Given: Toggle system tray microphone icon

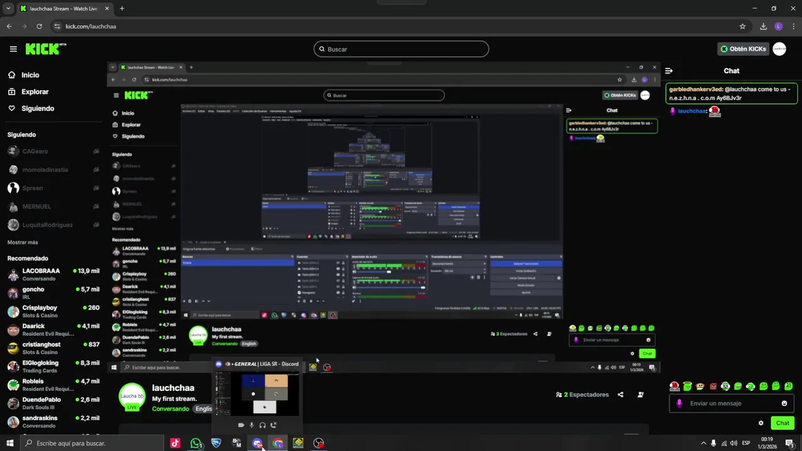Looking at the screenshot, I should 714,443.
